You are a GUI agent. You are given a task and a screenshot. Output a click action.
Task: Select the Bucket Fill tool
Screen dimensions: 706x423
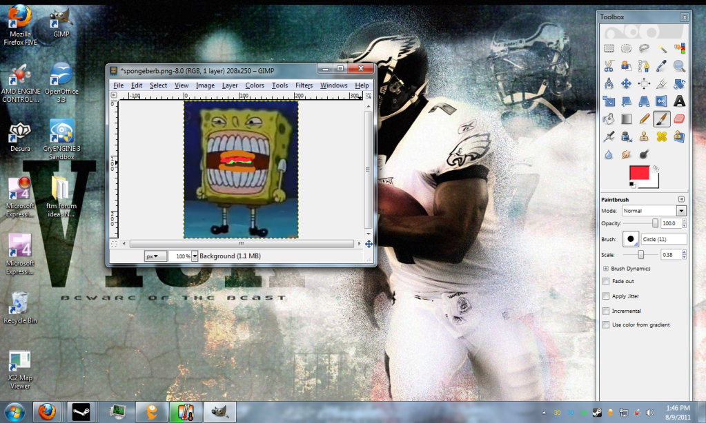click(x=609, y=118)
